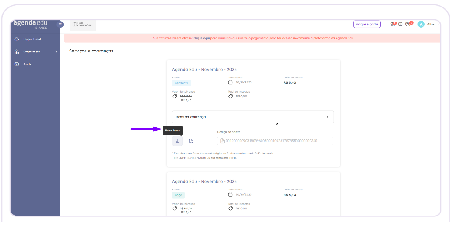Screen dimensions: 457x235
Task: Open Ajuda in the sidebar
Action: 27,64
